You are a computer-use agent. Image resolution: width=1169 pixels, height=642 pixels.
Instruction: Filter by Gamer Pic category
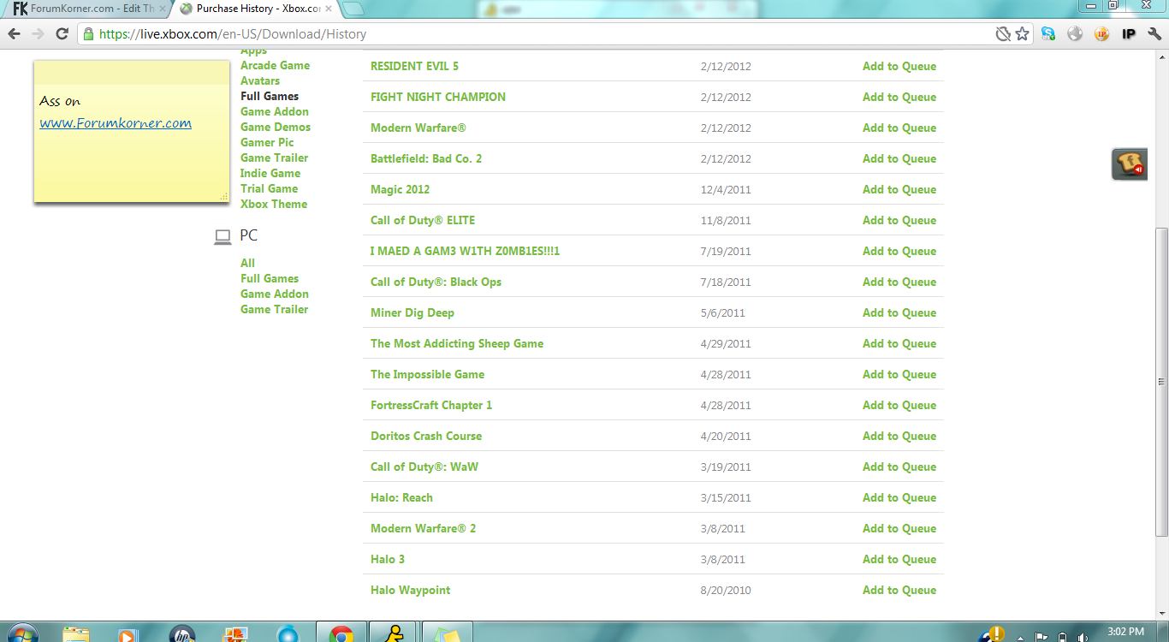tap(267, 142)
